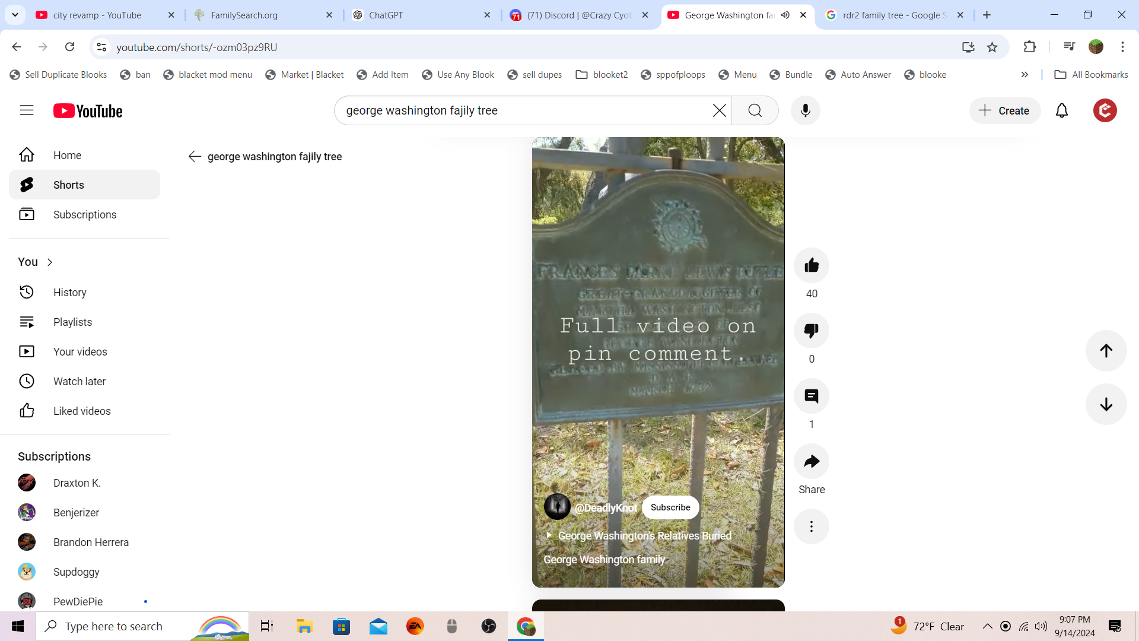Search with voice microphone icon
This screenshot has width=1139, height=641.
point(805,110)
